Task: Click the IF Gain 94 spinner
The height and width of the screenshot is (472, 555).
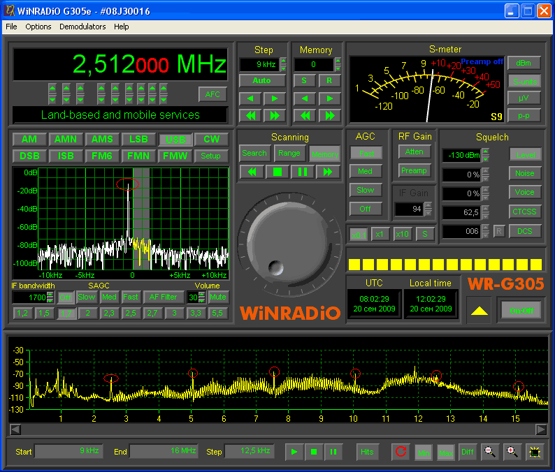Action: pyautogui.click(x=428, y=209)
